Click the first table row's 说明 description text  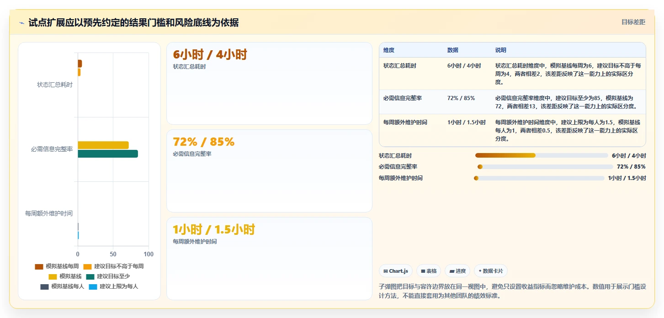pos(568,74)
